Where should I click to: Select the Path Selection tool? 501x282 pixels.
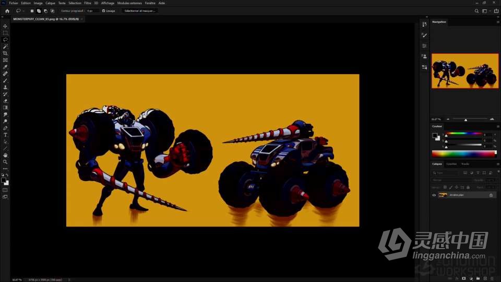pyautogui.click(x=5, y=142)
